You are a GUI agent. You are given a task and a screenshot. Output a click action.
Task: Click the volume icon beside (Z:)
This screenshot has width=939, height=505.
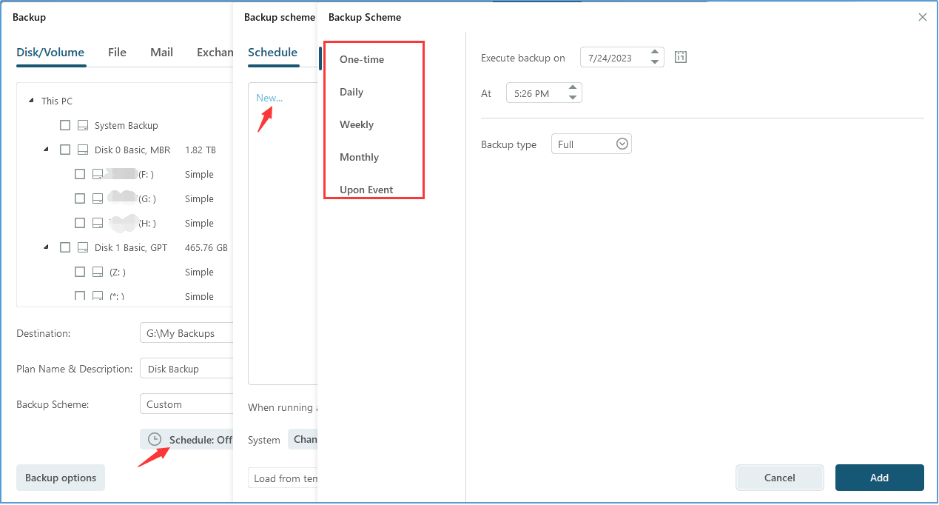point(97,272)
